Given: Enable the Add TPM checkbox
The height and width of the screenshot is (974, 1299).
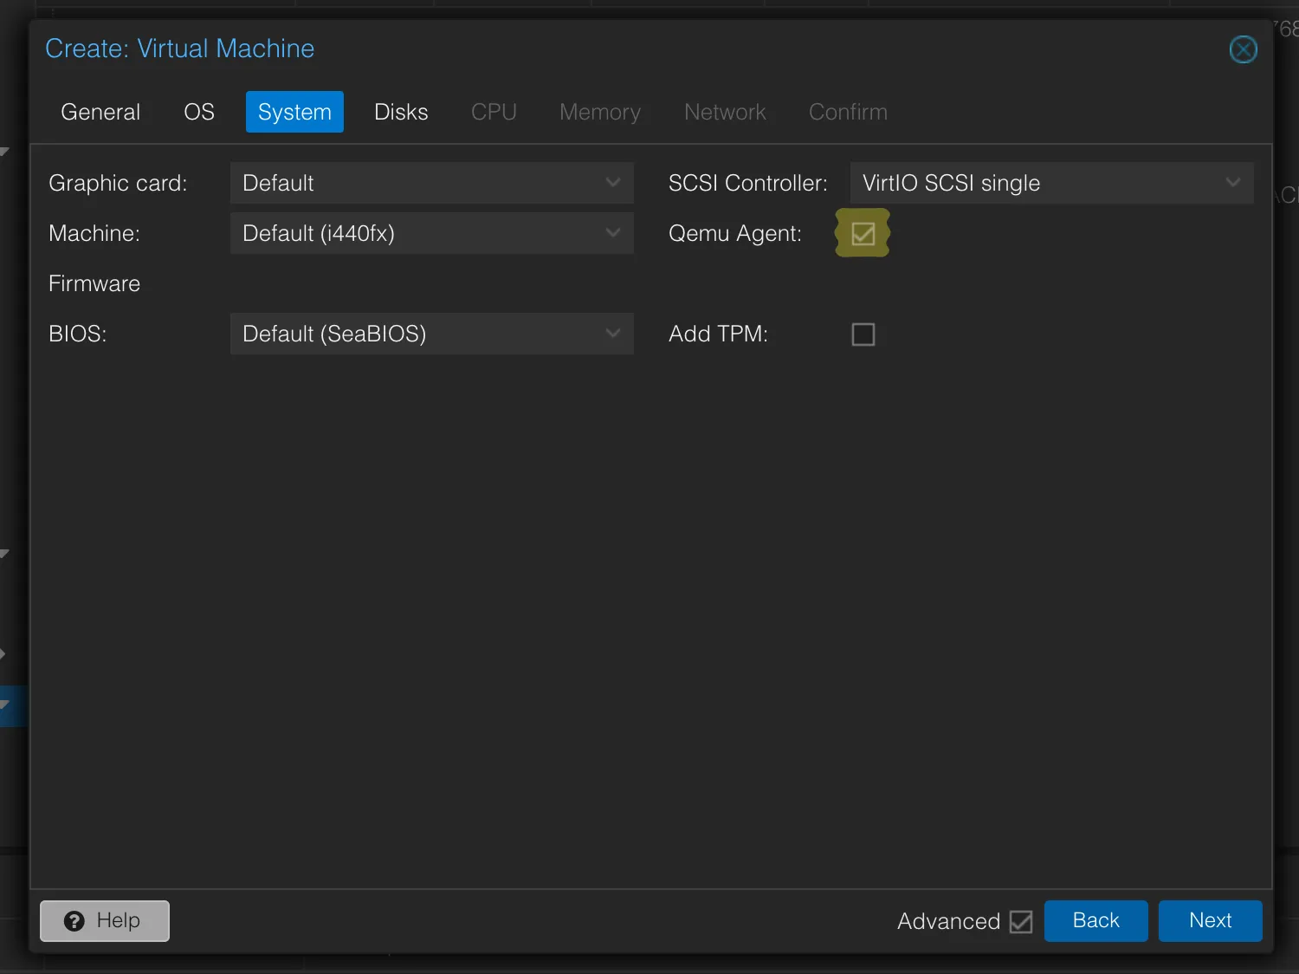Looking at the screenshot, I should [x=863, y=334].
